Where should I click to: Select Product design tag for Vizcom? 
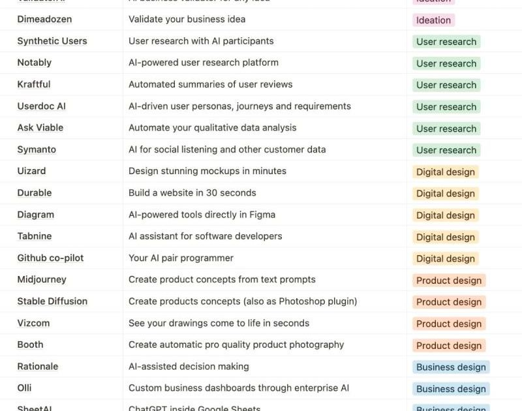pyautogui.click(x=449, y=324)
